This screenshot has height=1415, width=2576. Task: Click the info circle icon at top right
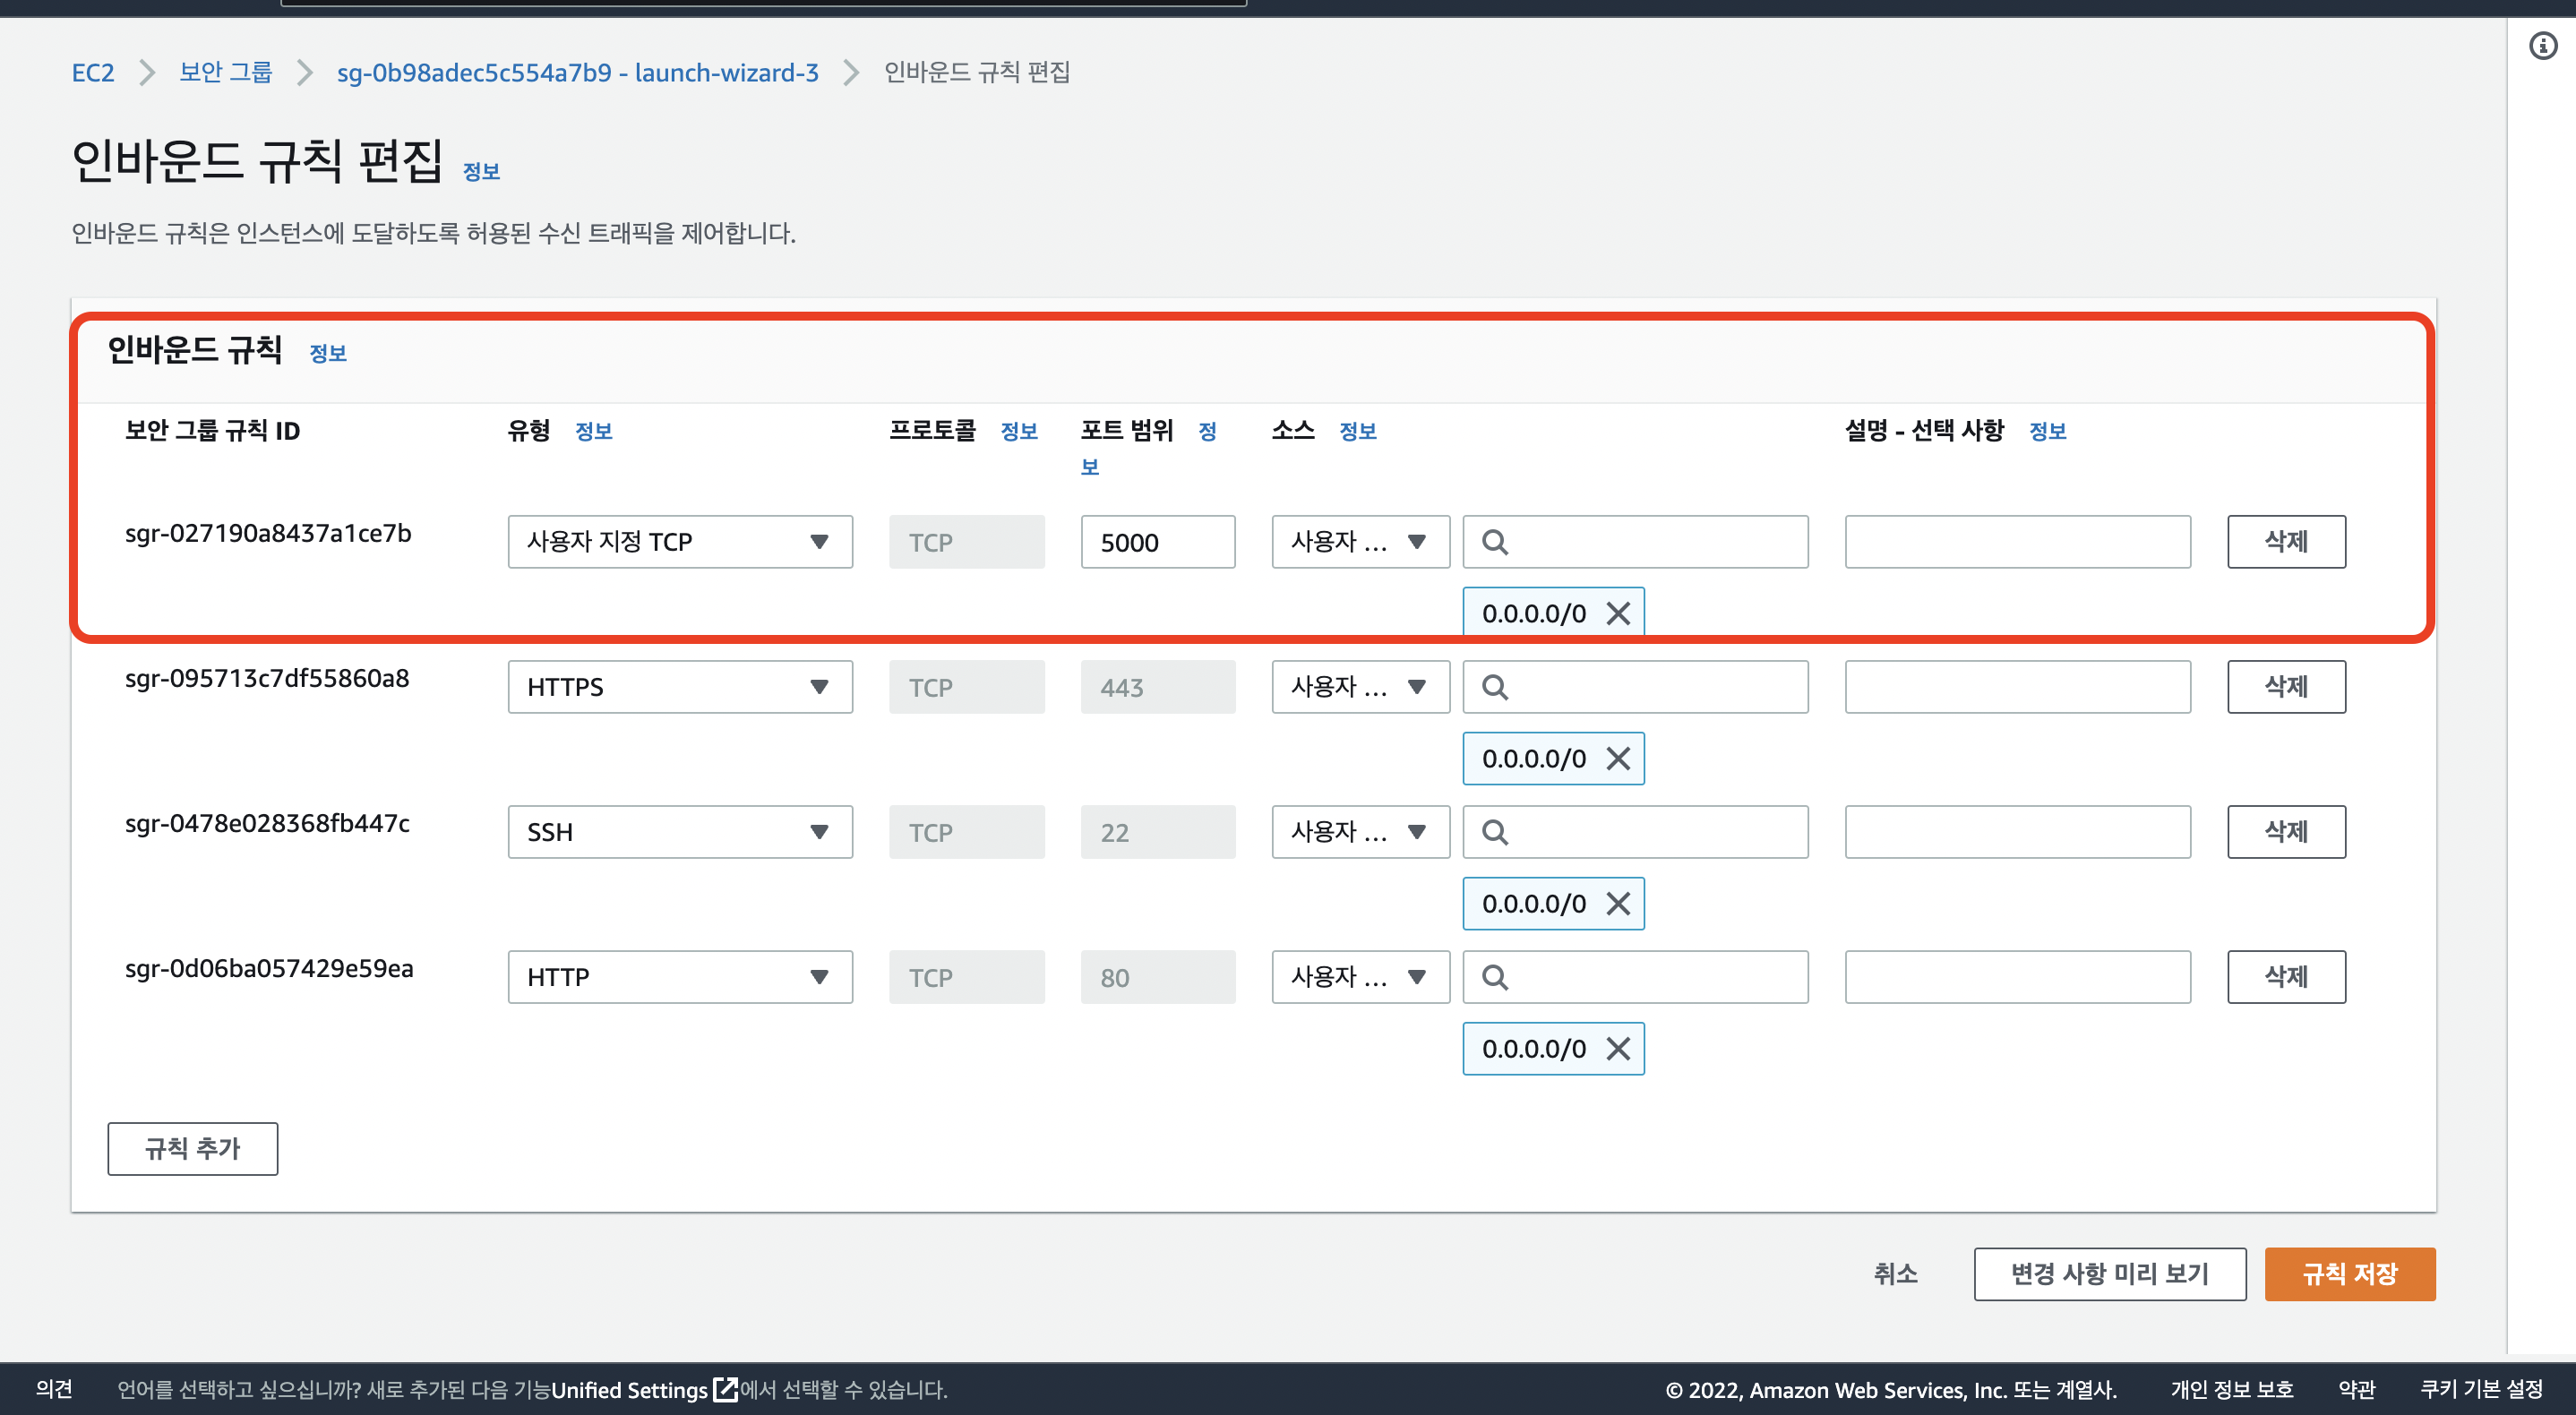(x=2543, y=46)
